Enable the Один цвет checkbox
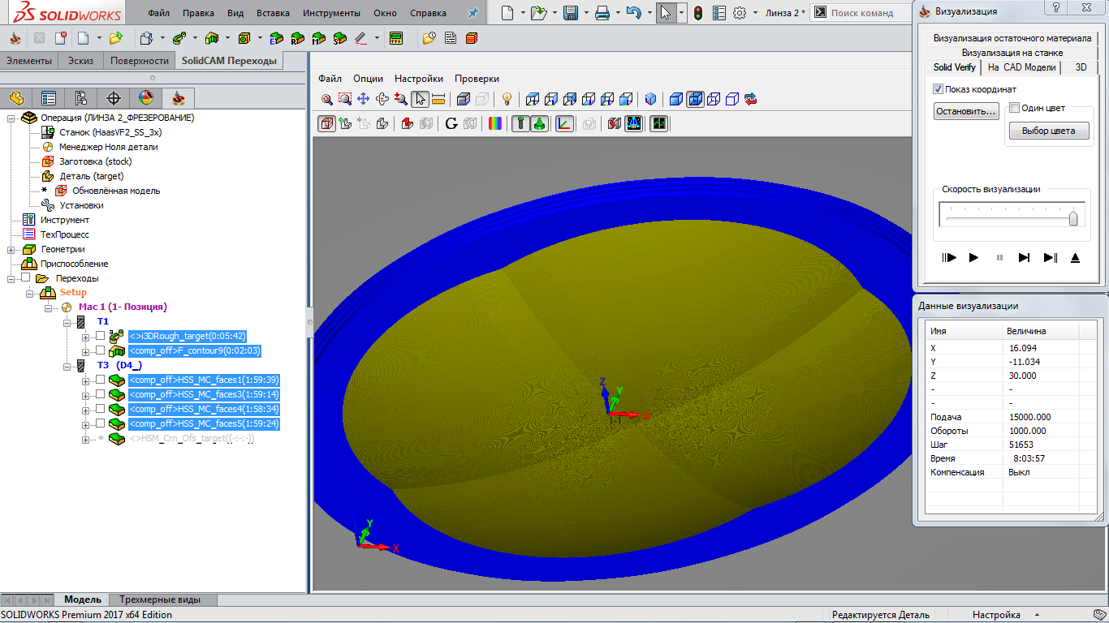This screenshot has width=1109, height=623. 1014,107
